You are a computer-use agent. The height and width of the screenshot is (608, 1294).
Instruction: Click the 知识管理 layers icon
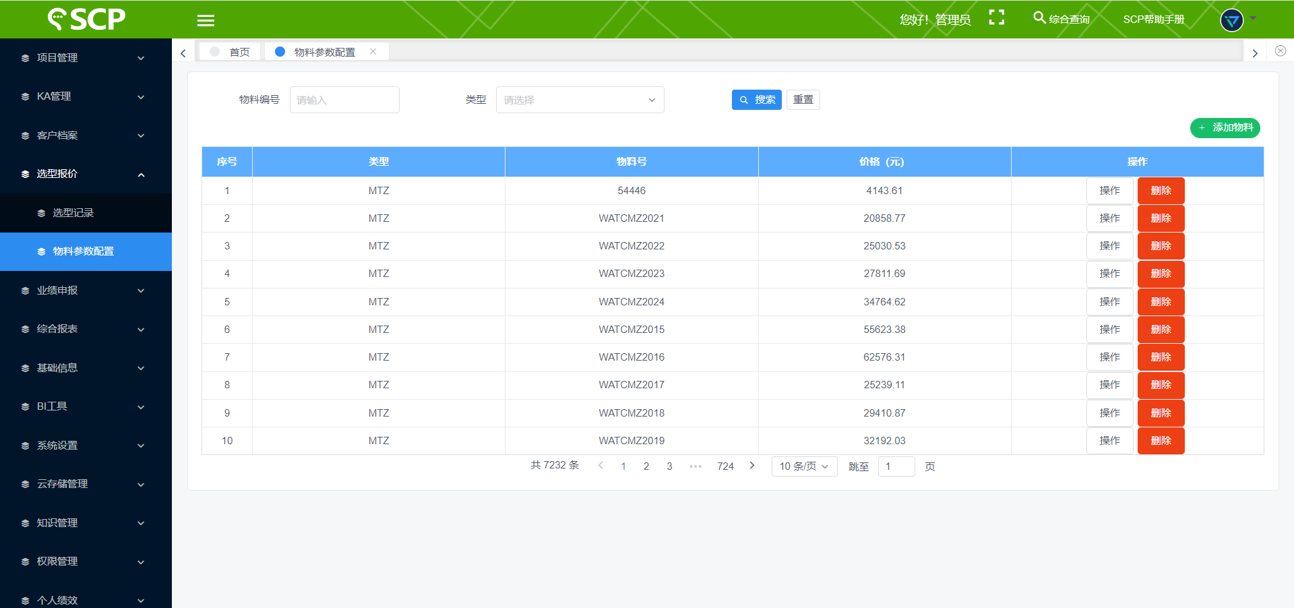tap(25, 523)
